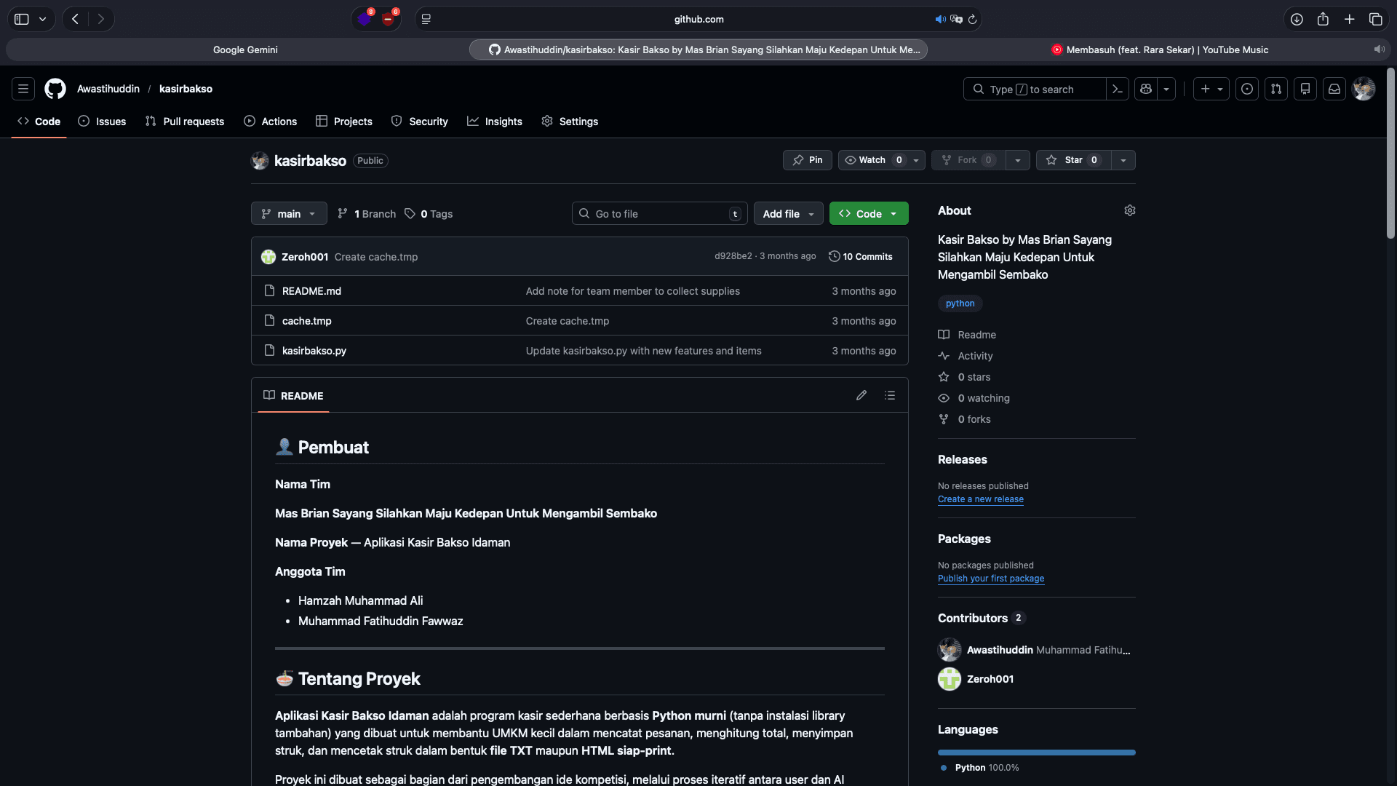Expand the Watch options dropdown arrow
This screenshot has width=1397, height=786.
click(916, 160)
